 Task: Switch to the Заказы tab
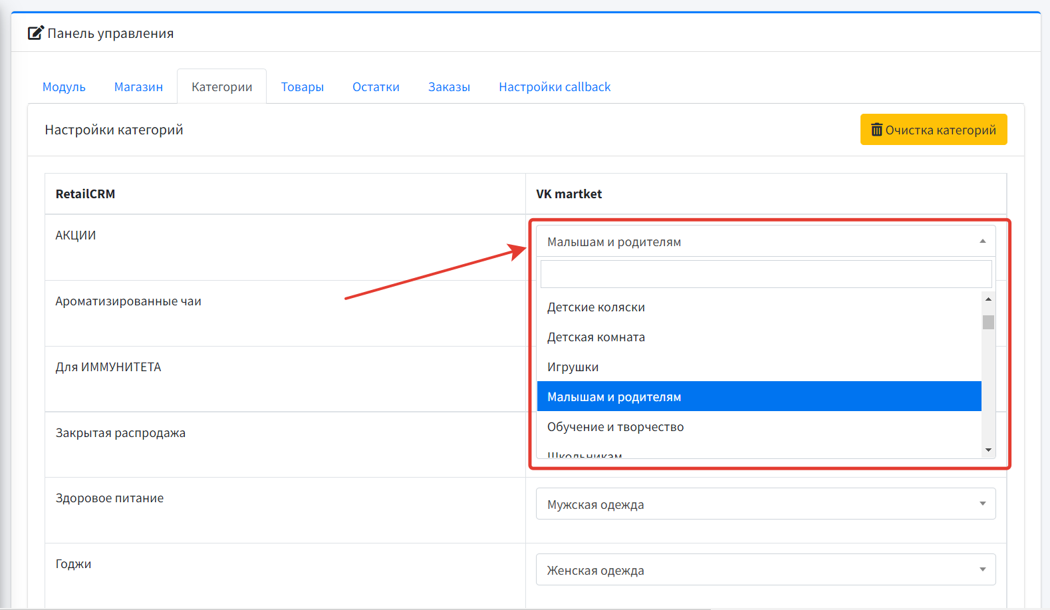(449, 87)
